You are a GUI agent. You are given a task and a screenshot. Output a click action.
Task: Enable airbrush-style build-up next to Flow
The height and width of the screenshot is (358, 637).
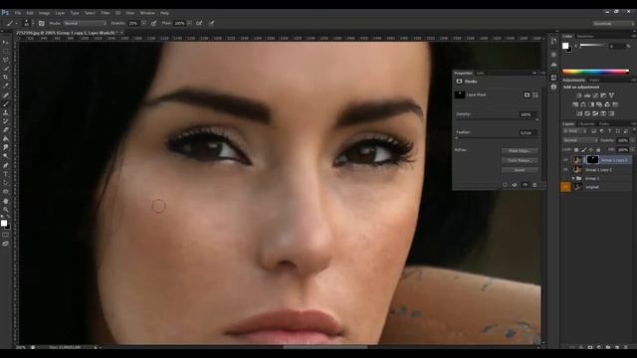pos(199,24)
